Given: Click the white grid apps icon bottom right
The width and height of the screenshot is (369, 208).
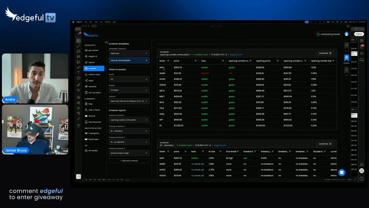Looking at the screenshot, I should click(362, 171).
